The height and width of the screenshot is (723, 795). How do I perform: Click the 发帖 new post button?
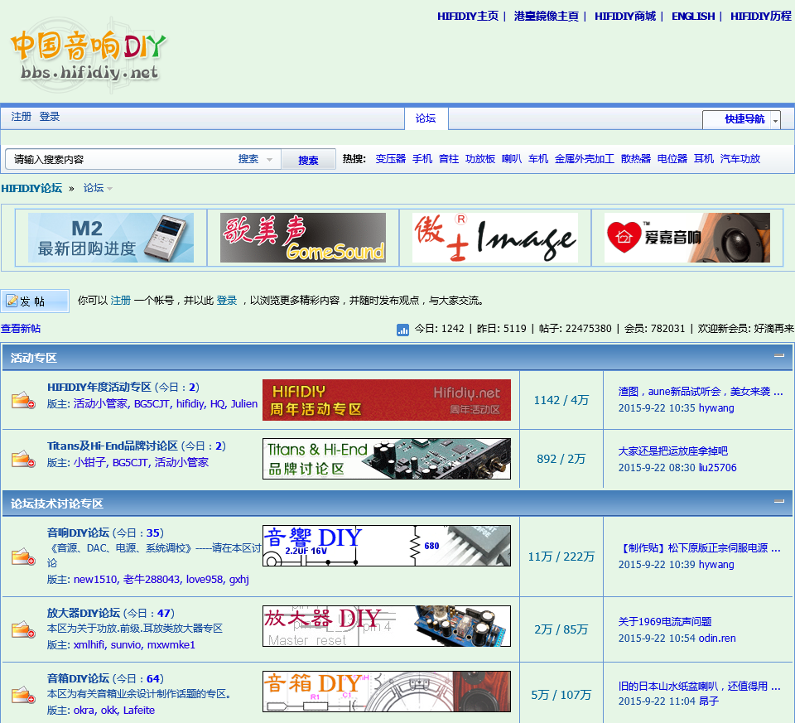pos(35,301)
